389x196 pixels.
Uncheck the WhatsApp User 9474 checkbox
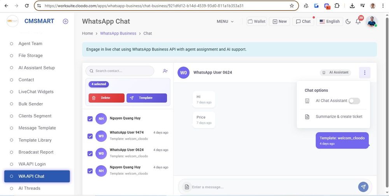(90, 136)
